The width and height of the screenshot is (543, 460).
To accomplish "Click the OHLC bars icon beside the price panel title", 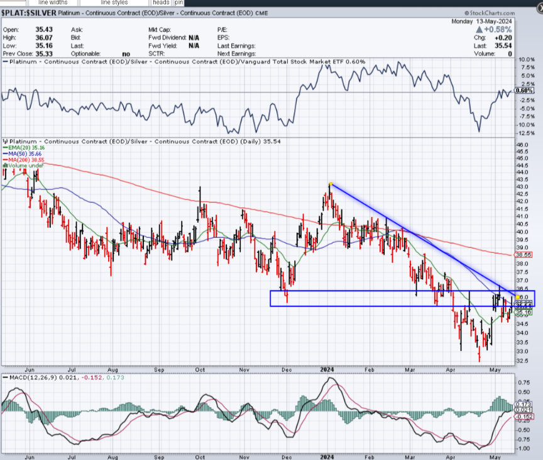I will click(x=4, y=142).
